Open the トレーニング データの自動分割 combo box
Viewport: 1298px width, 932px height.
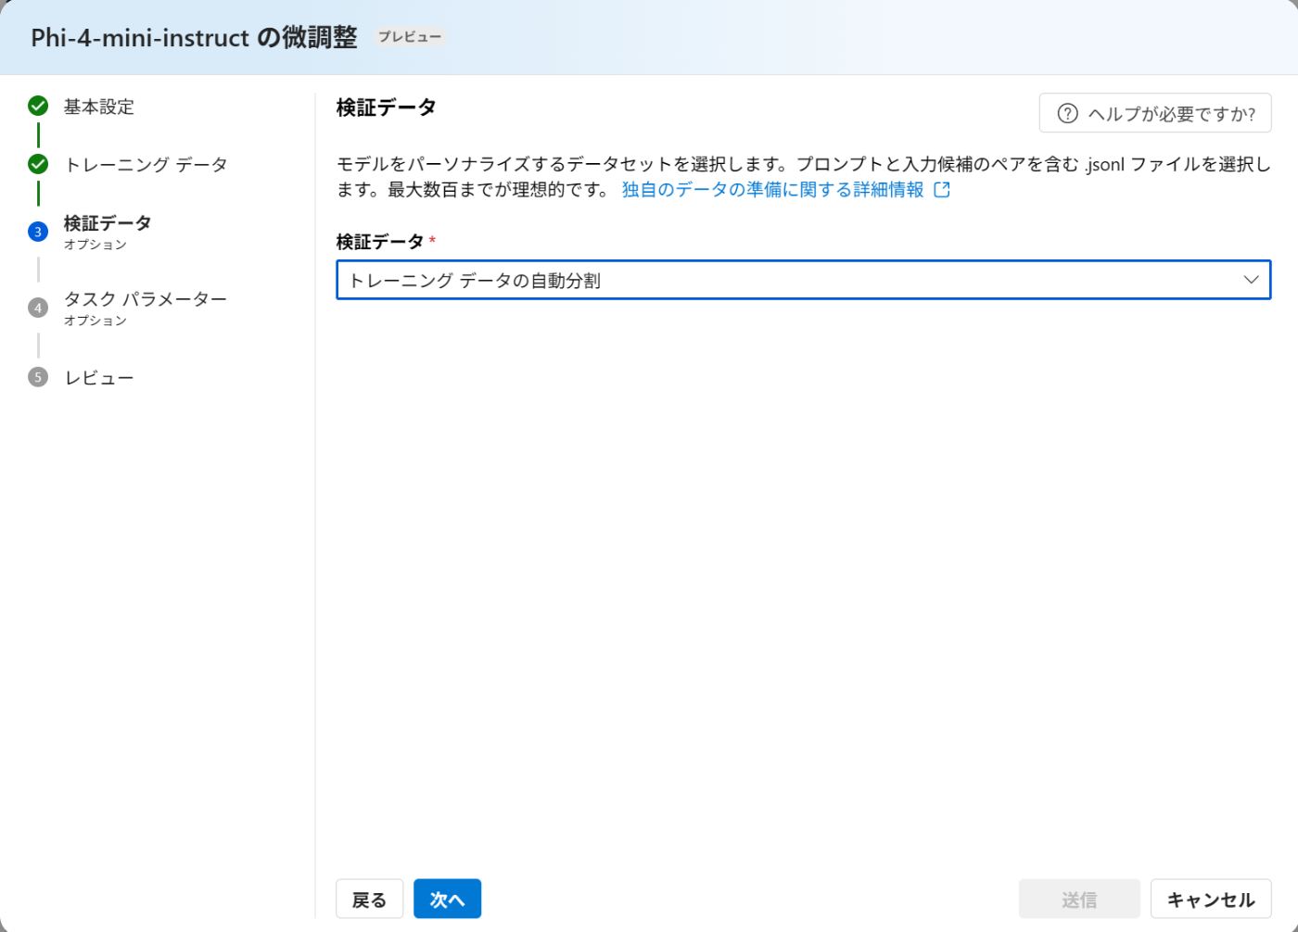(x=803, y=280)
